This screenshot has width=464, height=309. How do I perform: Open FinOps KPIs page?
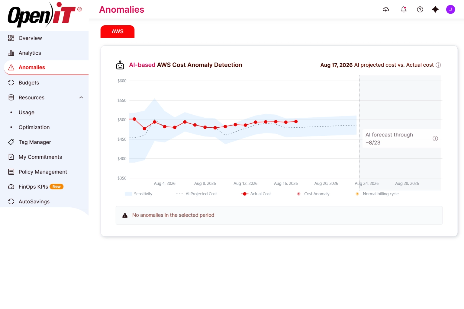(x=33, y=187)
